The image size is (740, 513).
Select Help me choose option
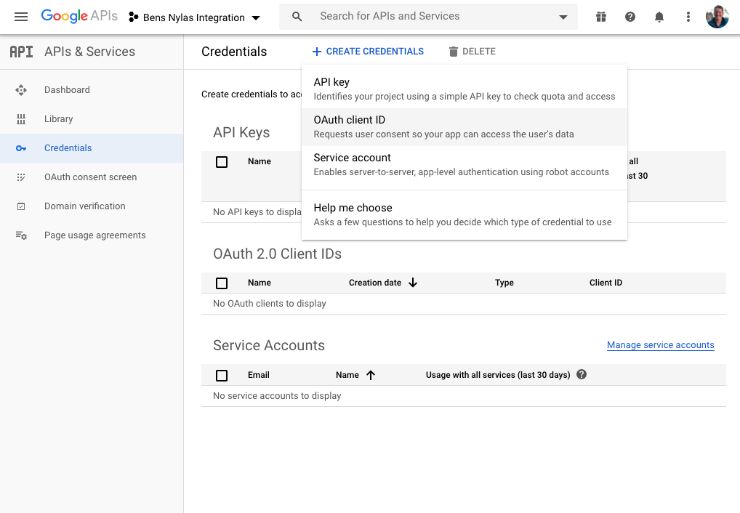point(464,215)
